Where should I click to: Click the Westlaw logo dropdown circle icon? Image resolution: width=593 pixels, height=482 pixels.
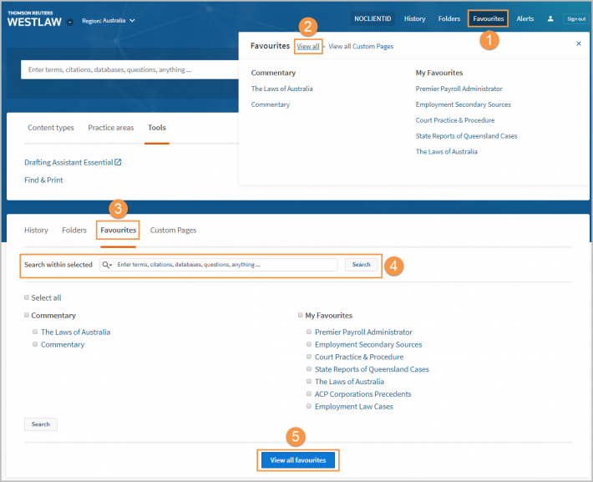[70, 22]
